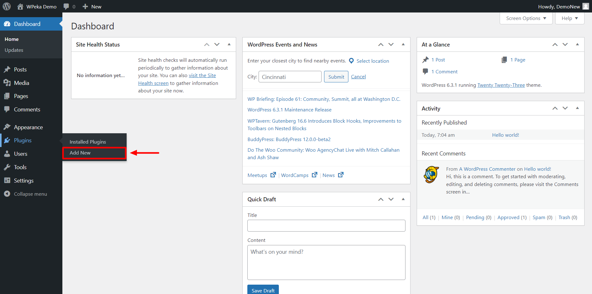Viewport: 592px width, 294px height.
Task: Select Add New under Plugins
Action: (x=80, y=153)
